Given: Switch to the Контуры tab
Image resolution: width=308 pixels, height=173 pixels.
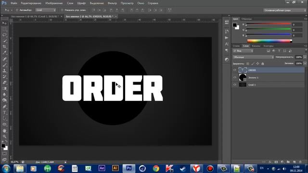Looking at the screenshot, I should [269, 46].
